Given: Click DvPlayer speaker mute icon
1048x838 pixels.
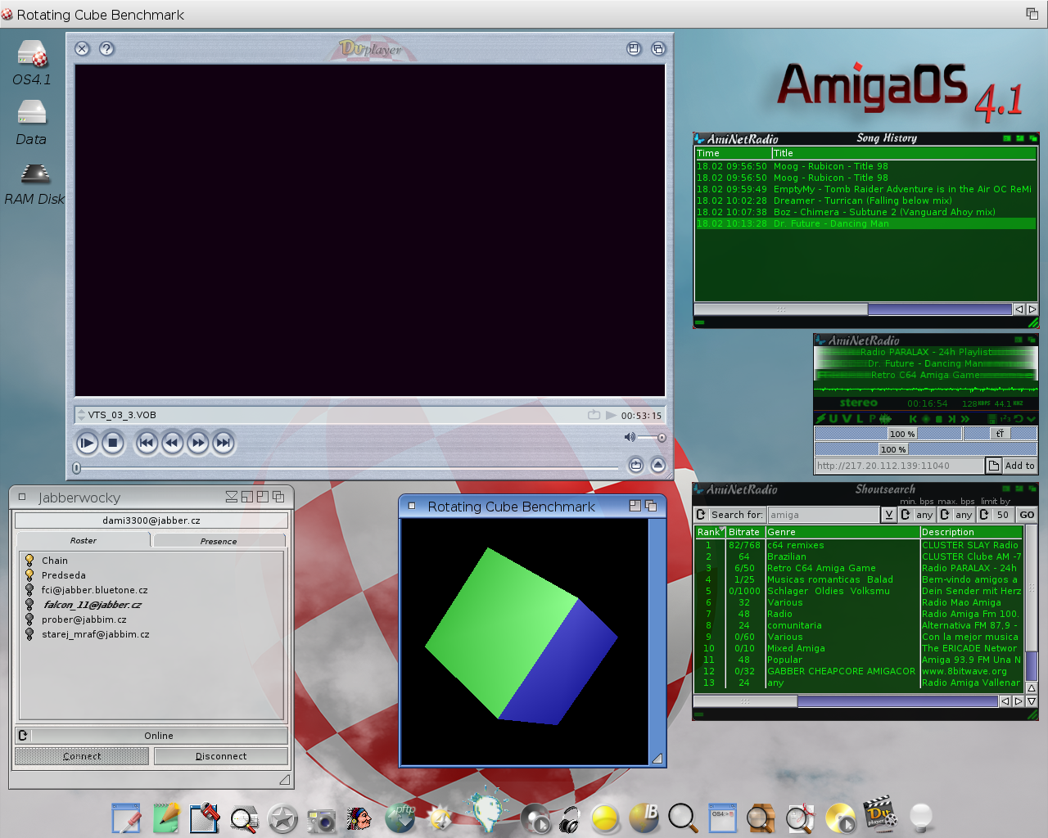Looking at the screenshot, I should point(630,437).
